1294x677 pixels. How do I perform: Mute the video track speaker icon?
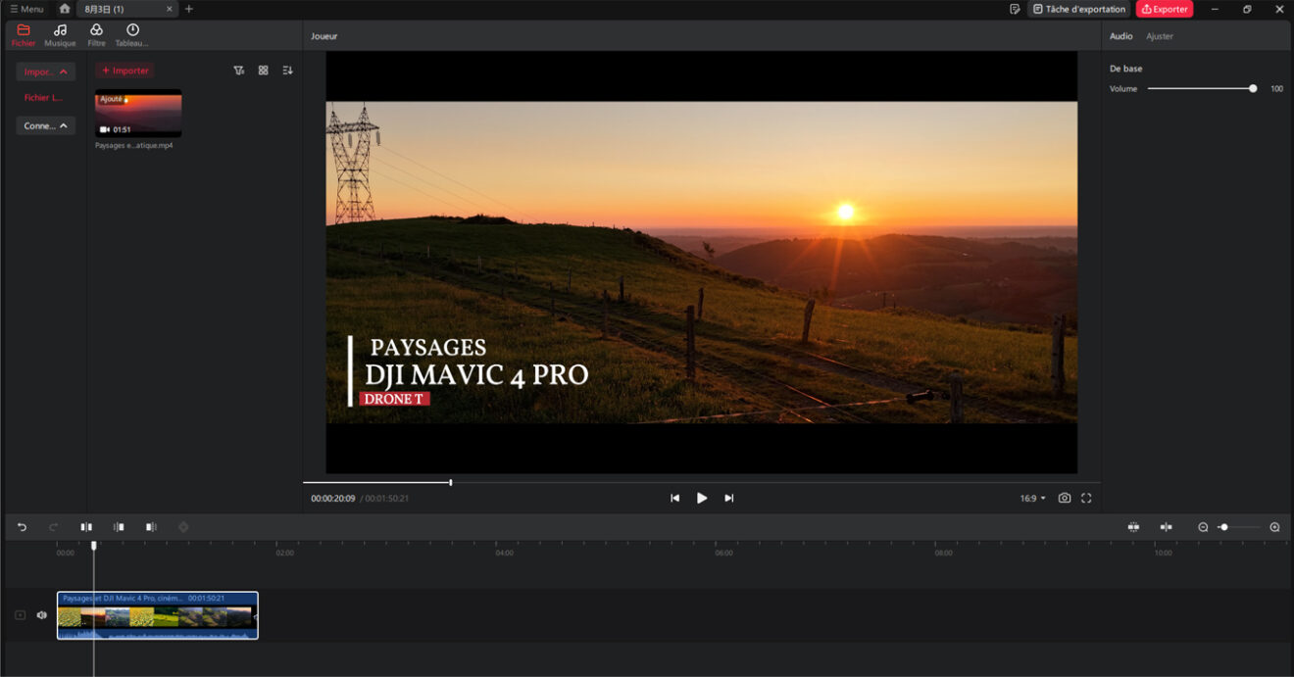[x=40, y=614]
